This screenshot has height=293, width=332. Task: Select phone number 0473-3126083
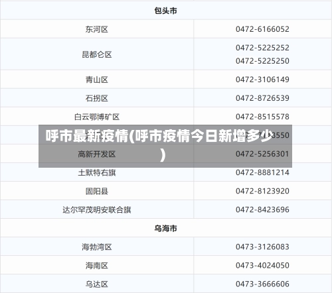pos(262,247)
